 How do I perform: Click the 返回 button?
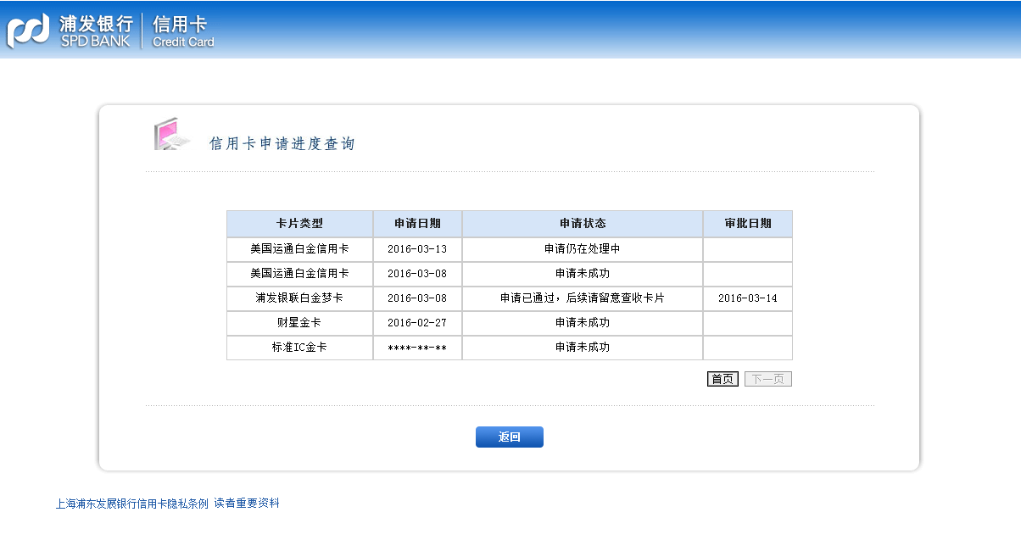(509, 437)
